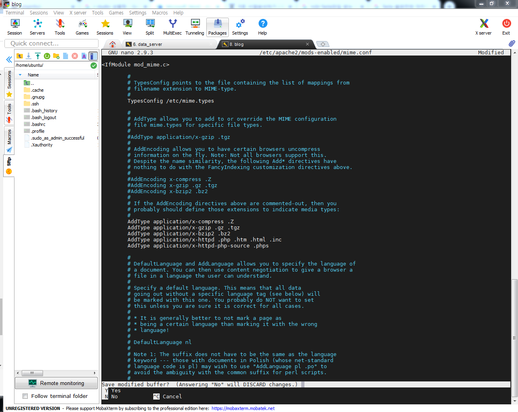Image resolution: width=518 pixels, height=412 pixels.
Task: Click the Sessions star toolbar icon
Action: click(x=105, y=27)
